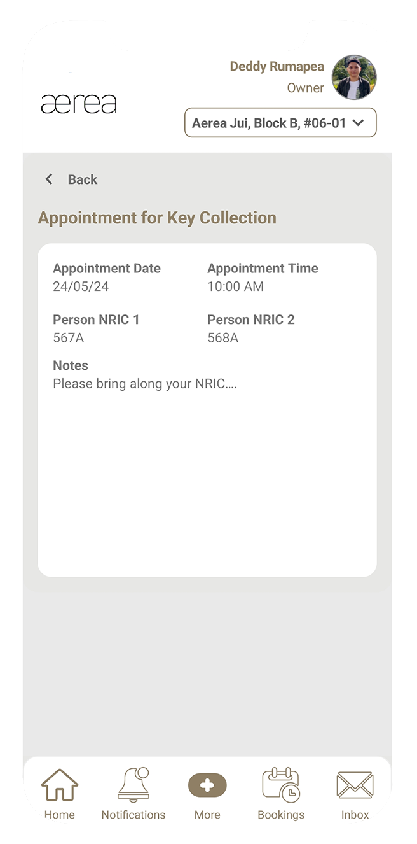Click the back chevron icon
417x844 pixels.
[49, 179]
